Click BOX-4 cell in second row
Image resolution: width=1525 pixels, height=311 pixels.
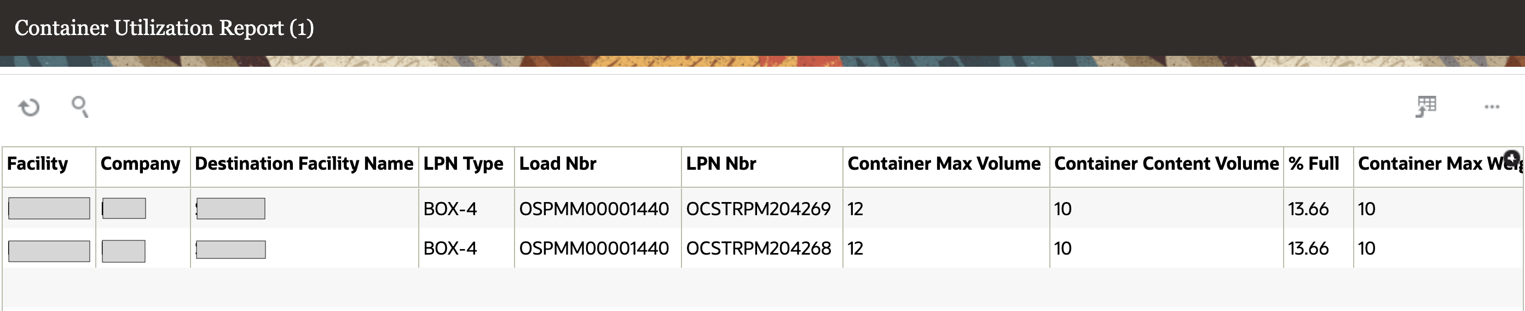pyautogui.click(x=450, y=248)
